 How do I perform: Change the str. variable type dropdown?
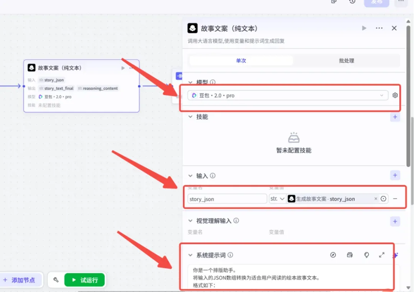pyautogui.click(x=277, y=198)
